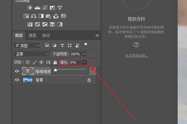
Task: Open the 正常 blend mode dropdown
Action: pyautogui.click(x=31, y=54)
